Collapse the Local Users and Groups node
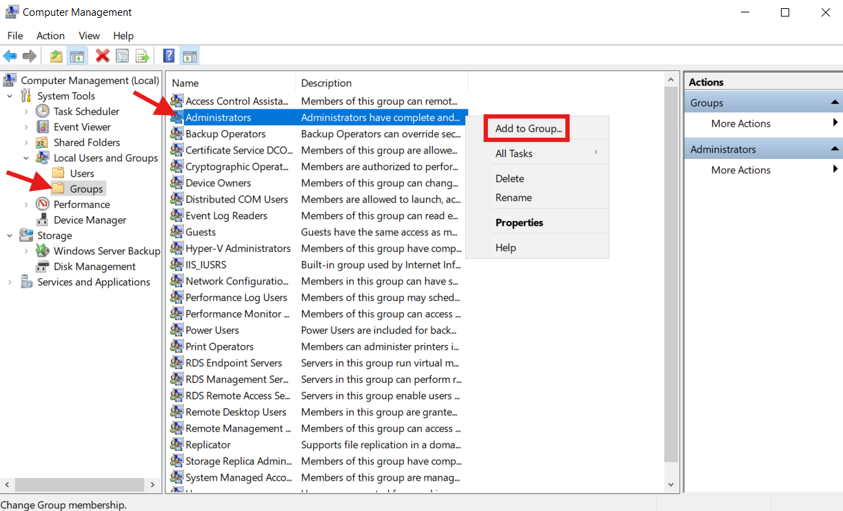 pos(26,158)
